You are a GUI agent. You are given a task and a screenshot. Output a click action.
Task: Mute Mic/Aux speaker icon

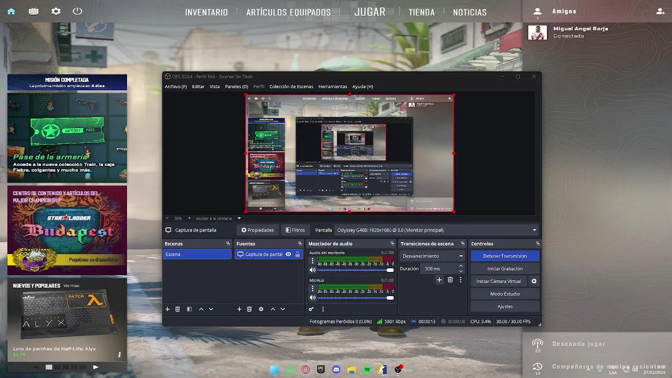tap(312, 298)
